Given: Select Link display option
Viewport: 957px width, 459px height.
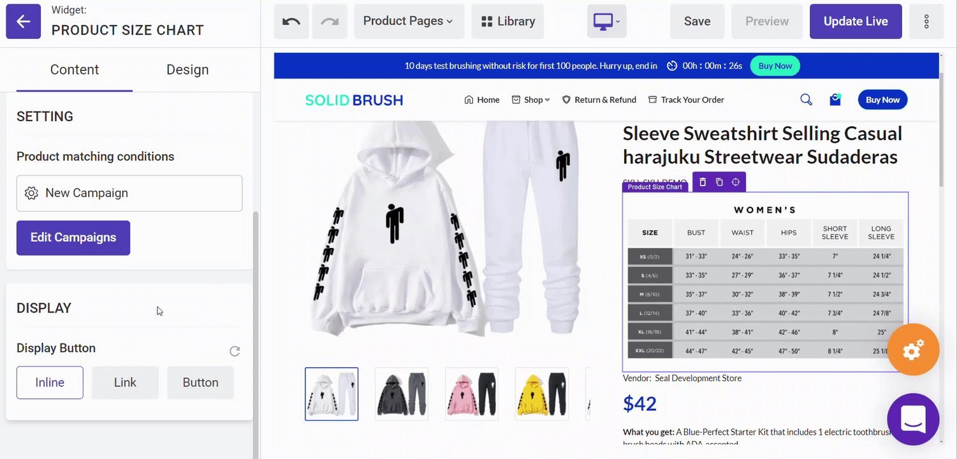Looking at the screenshot, I should [125, 382].
